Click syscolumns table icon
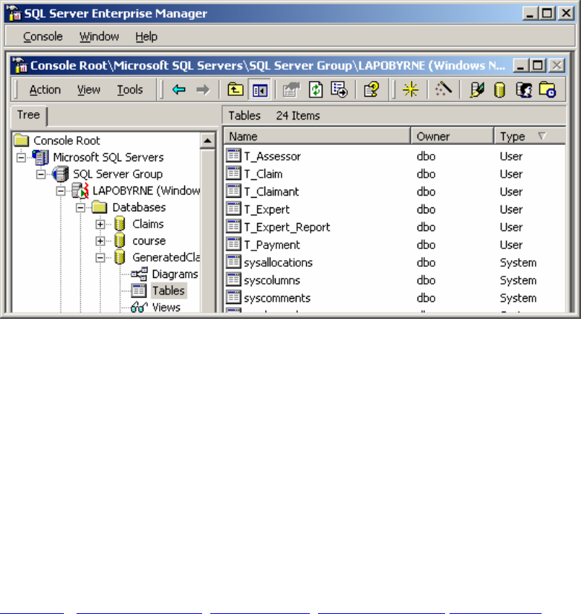 click(x=233, y=280)
